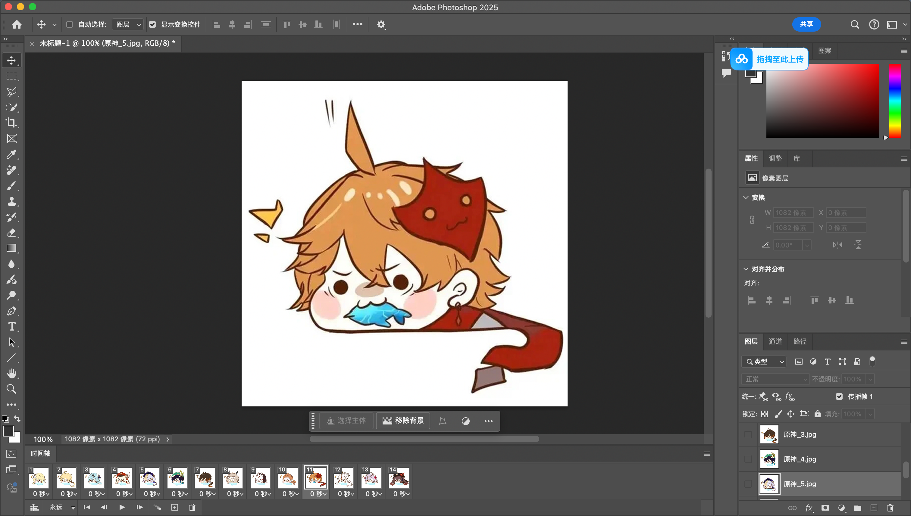Pick the Quick Selection tool

click(x=11, y=107)
